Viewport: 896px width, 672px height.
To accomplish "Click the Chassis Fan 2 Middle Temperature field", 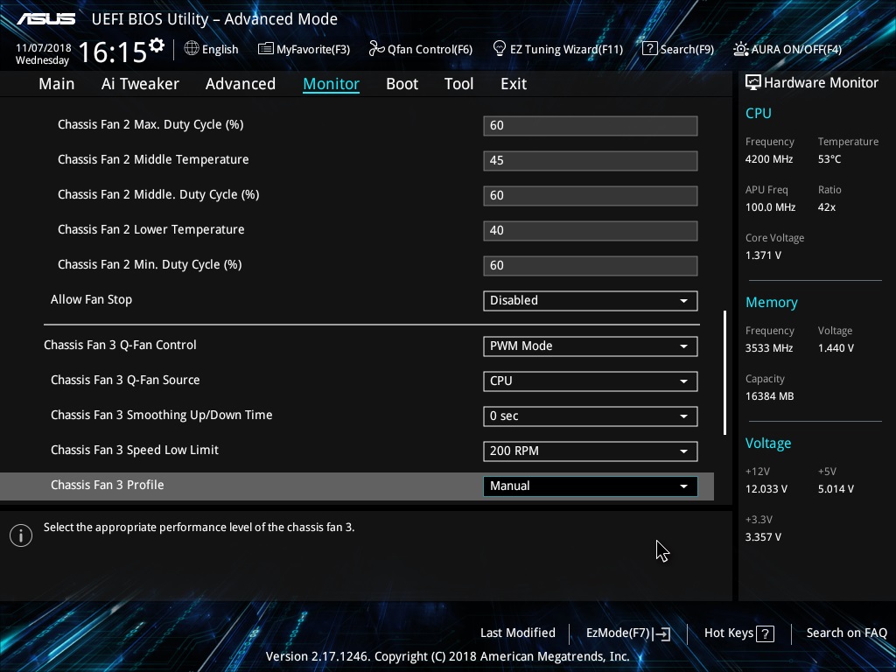I will coord(591,161).
